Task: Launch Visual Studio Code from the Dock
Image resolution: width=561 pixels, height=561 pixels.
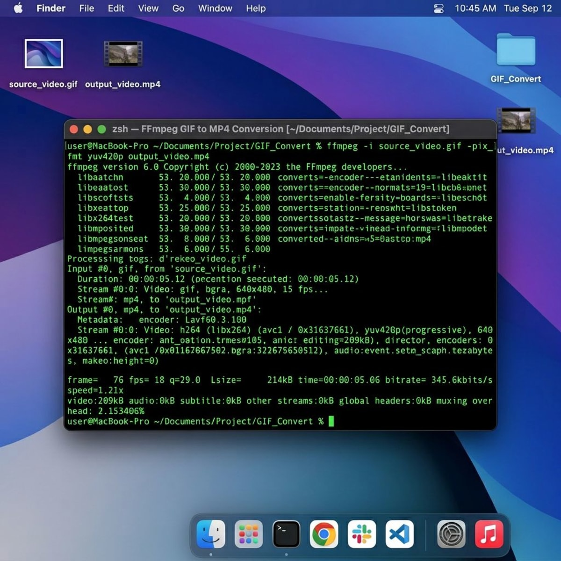Action: pos(400,533)
